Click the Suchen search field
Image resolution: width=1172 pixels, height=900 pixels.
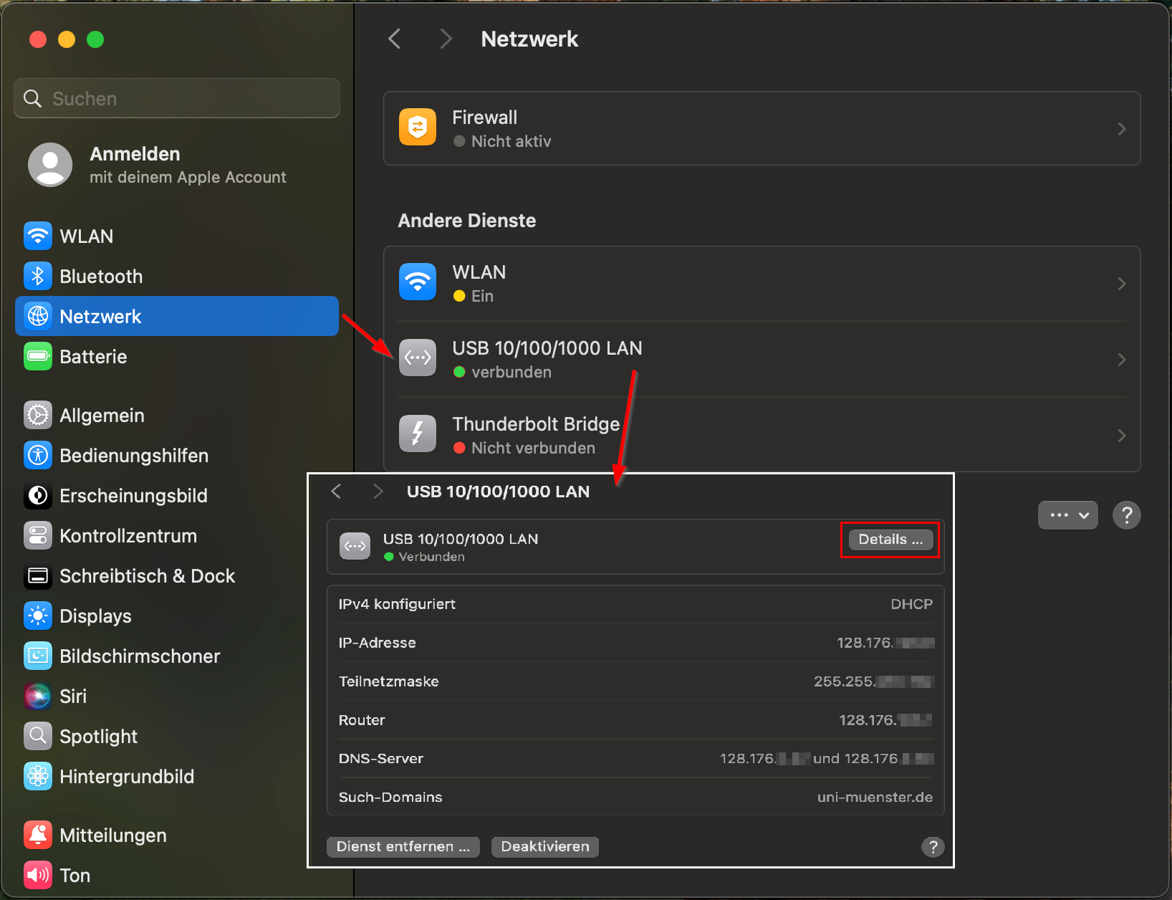(177, 99)
